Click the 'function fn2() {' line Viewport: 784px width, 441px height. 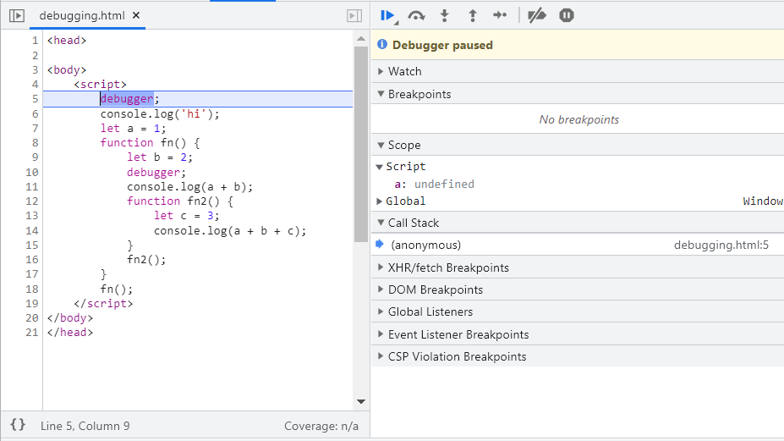point(180,201)
